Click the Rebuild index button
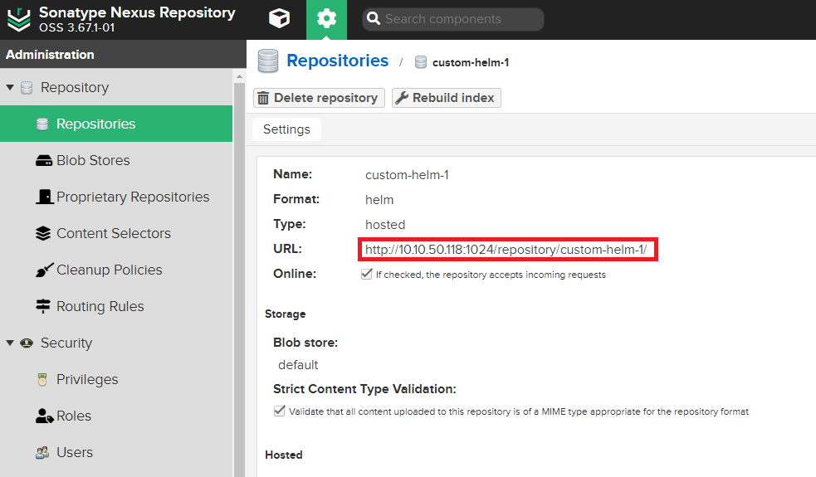 pos(447,98)
